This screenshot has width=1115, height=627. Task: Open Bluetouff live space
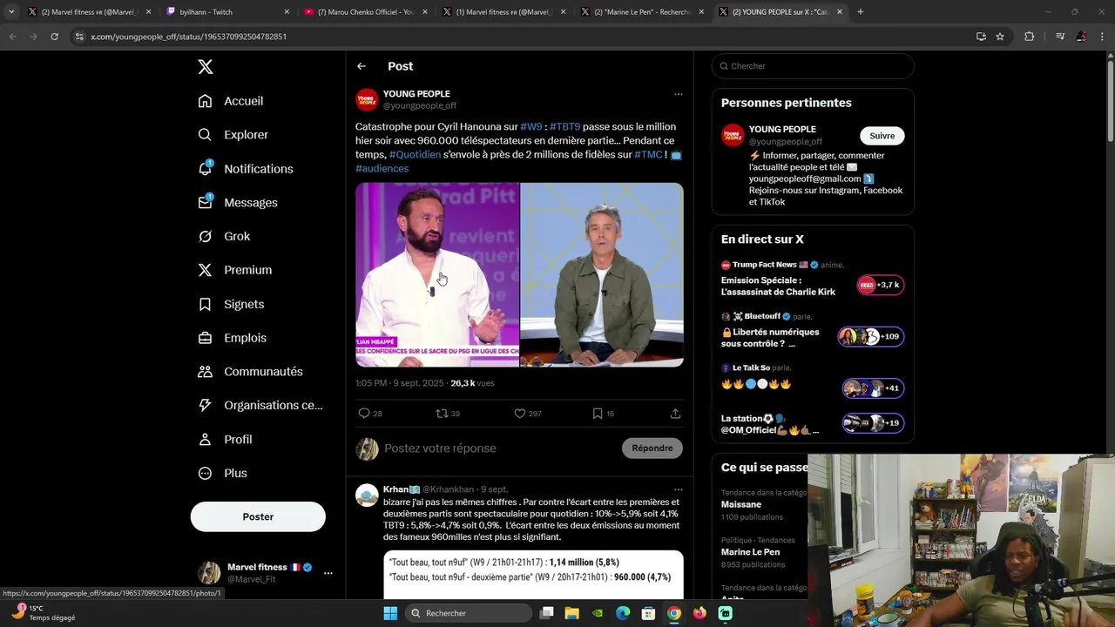pyautogui.click(x=813, y=331)
